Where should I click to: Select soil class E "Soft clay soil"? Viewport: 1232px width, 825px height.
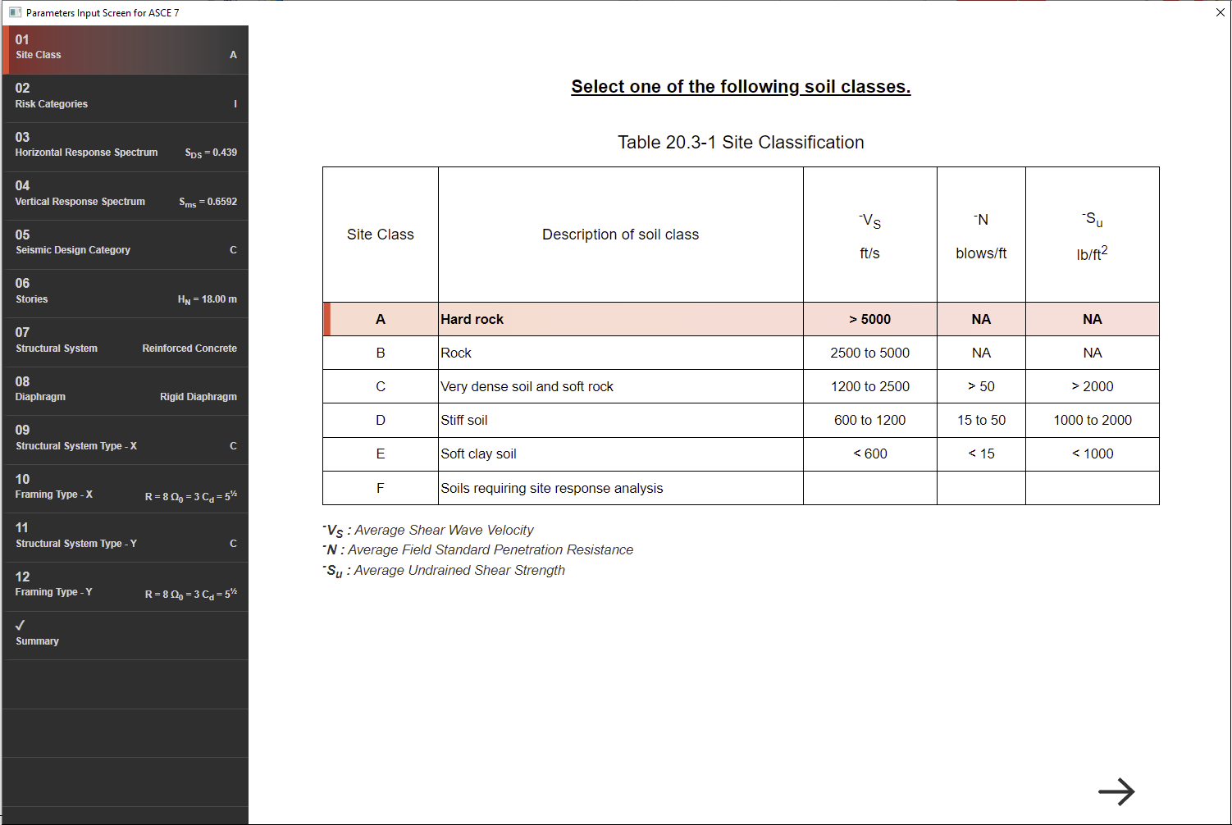(574, 454)
